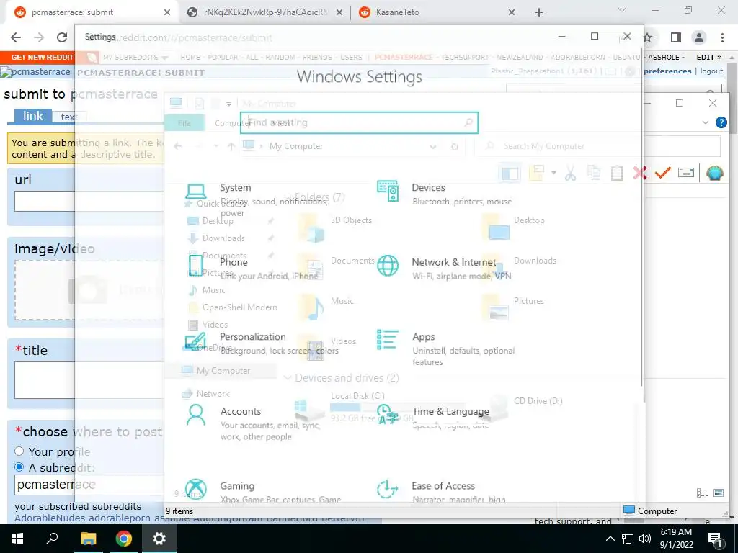This screenshot has width=738, height=553.
Task: Click the properties card icon in Explorer toolbar
Action: pyautogui.click(x=686, y=173)
